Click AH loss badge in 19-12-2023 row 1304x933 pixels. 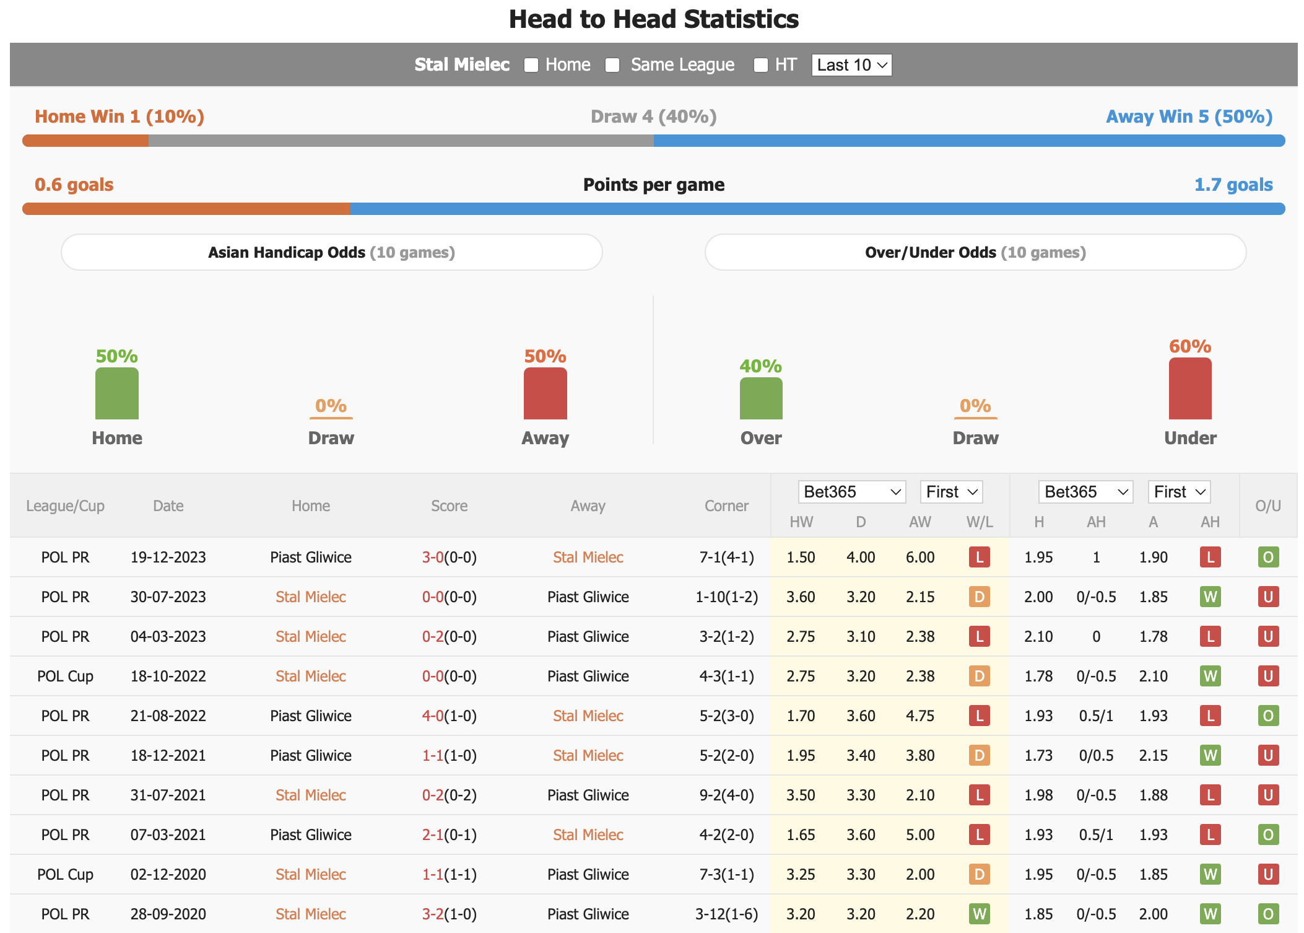pos(1211,557)
